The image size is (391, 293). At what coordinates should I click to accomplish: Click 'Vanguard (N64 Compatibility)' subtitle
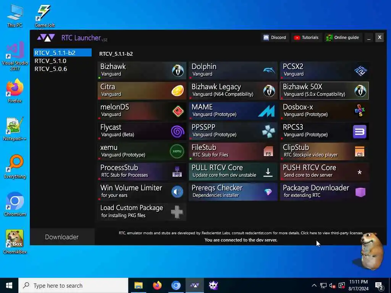pos(223,94)
